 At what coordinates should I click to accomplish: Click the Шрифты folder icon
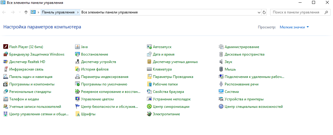pyautogui.click(x=77, y=114)
